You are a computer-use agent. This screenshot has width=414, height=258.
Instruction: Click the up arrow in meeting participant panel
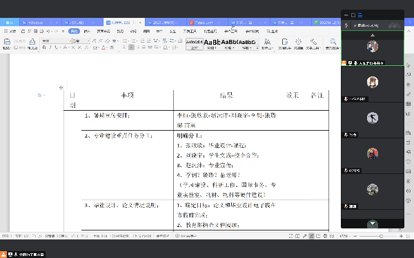pos(373,35)
